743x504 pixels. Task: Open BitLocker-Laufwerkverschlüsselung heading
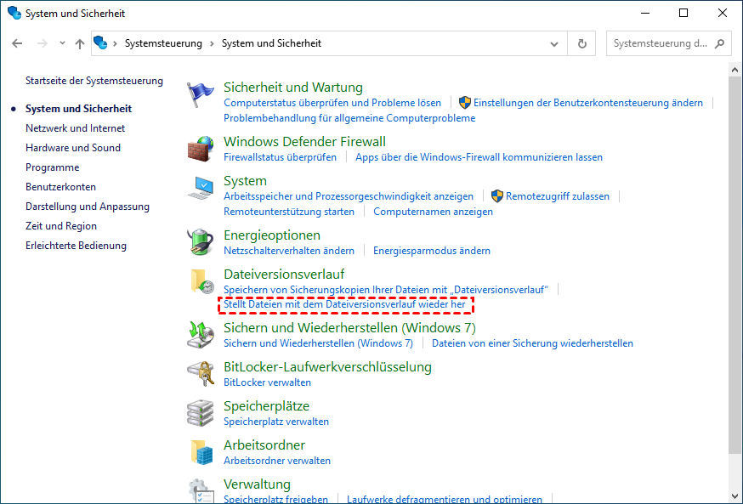click(x=327, y=367)
